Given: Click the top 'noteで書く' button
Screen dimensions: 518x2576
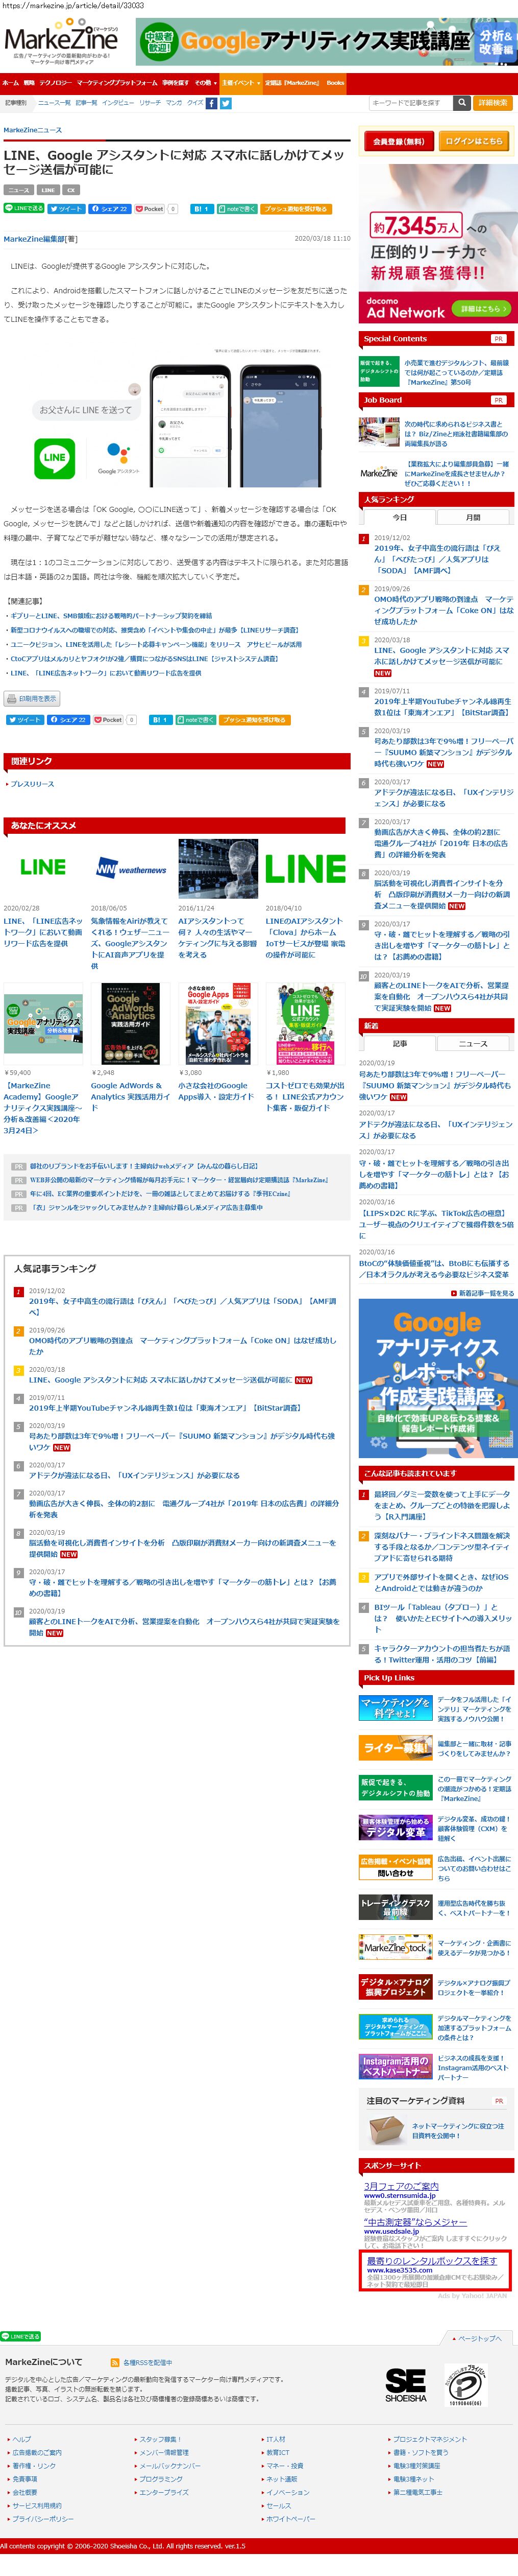Looking at the screenshot, I should [236, 209].
